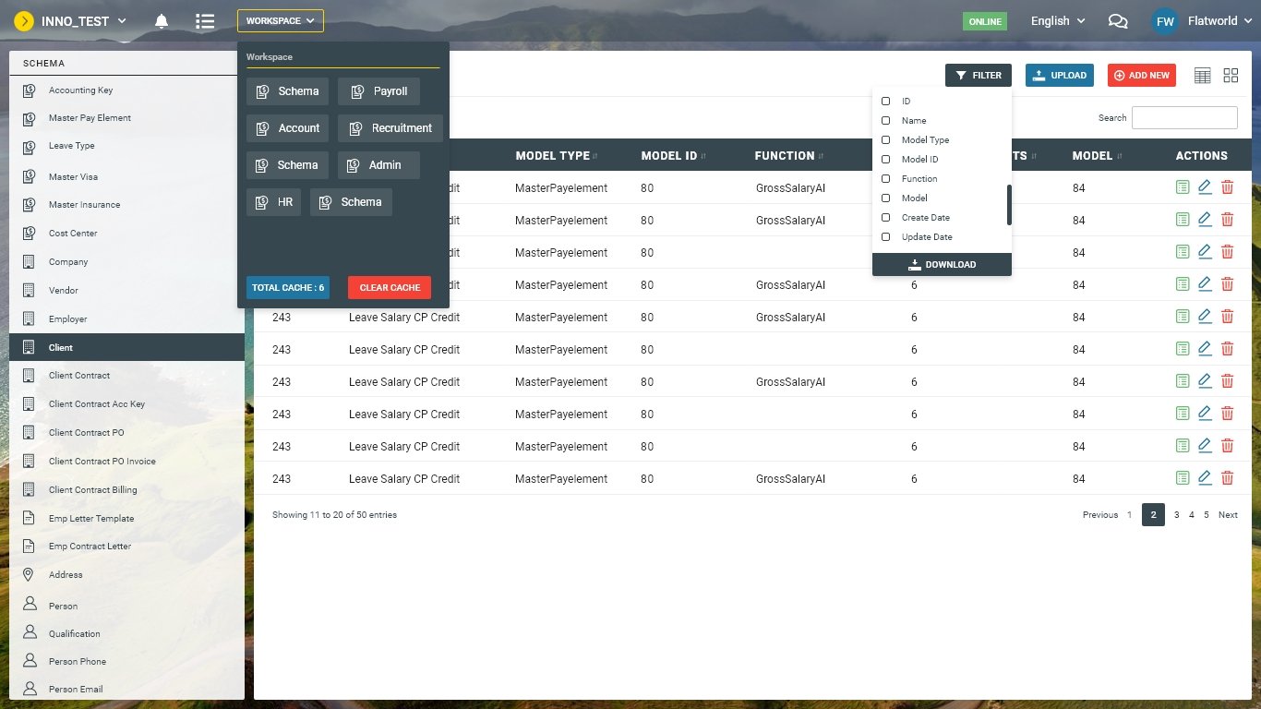Screen dimensions: 1261x709
Task: Open Payroll in the Workspace menu
Action: (378, 91)
